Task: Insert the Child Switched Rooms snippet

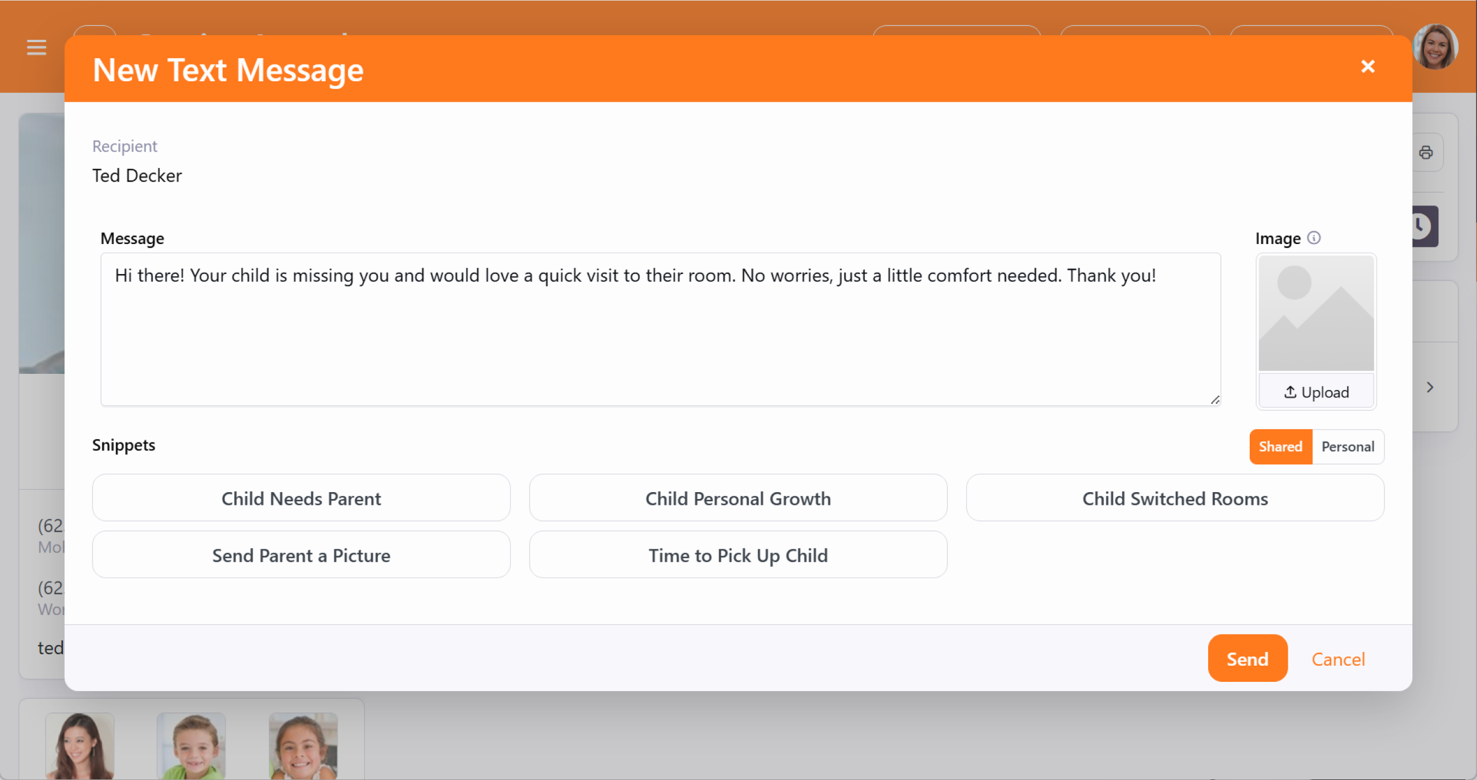Action: [1175, 498]
